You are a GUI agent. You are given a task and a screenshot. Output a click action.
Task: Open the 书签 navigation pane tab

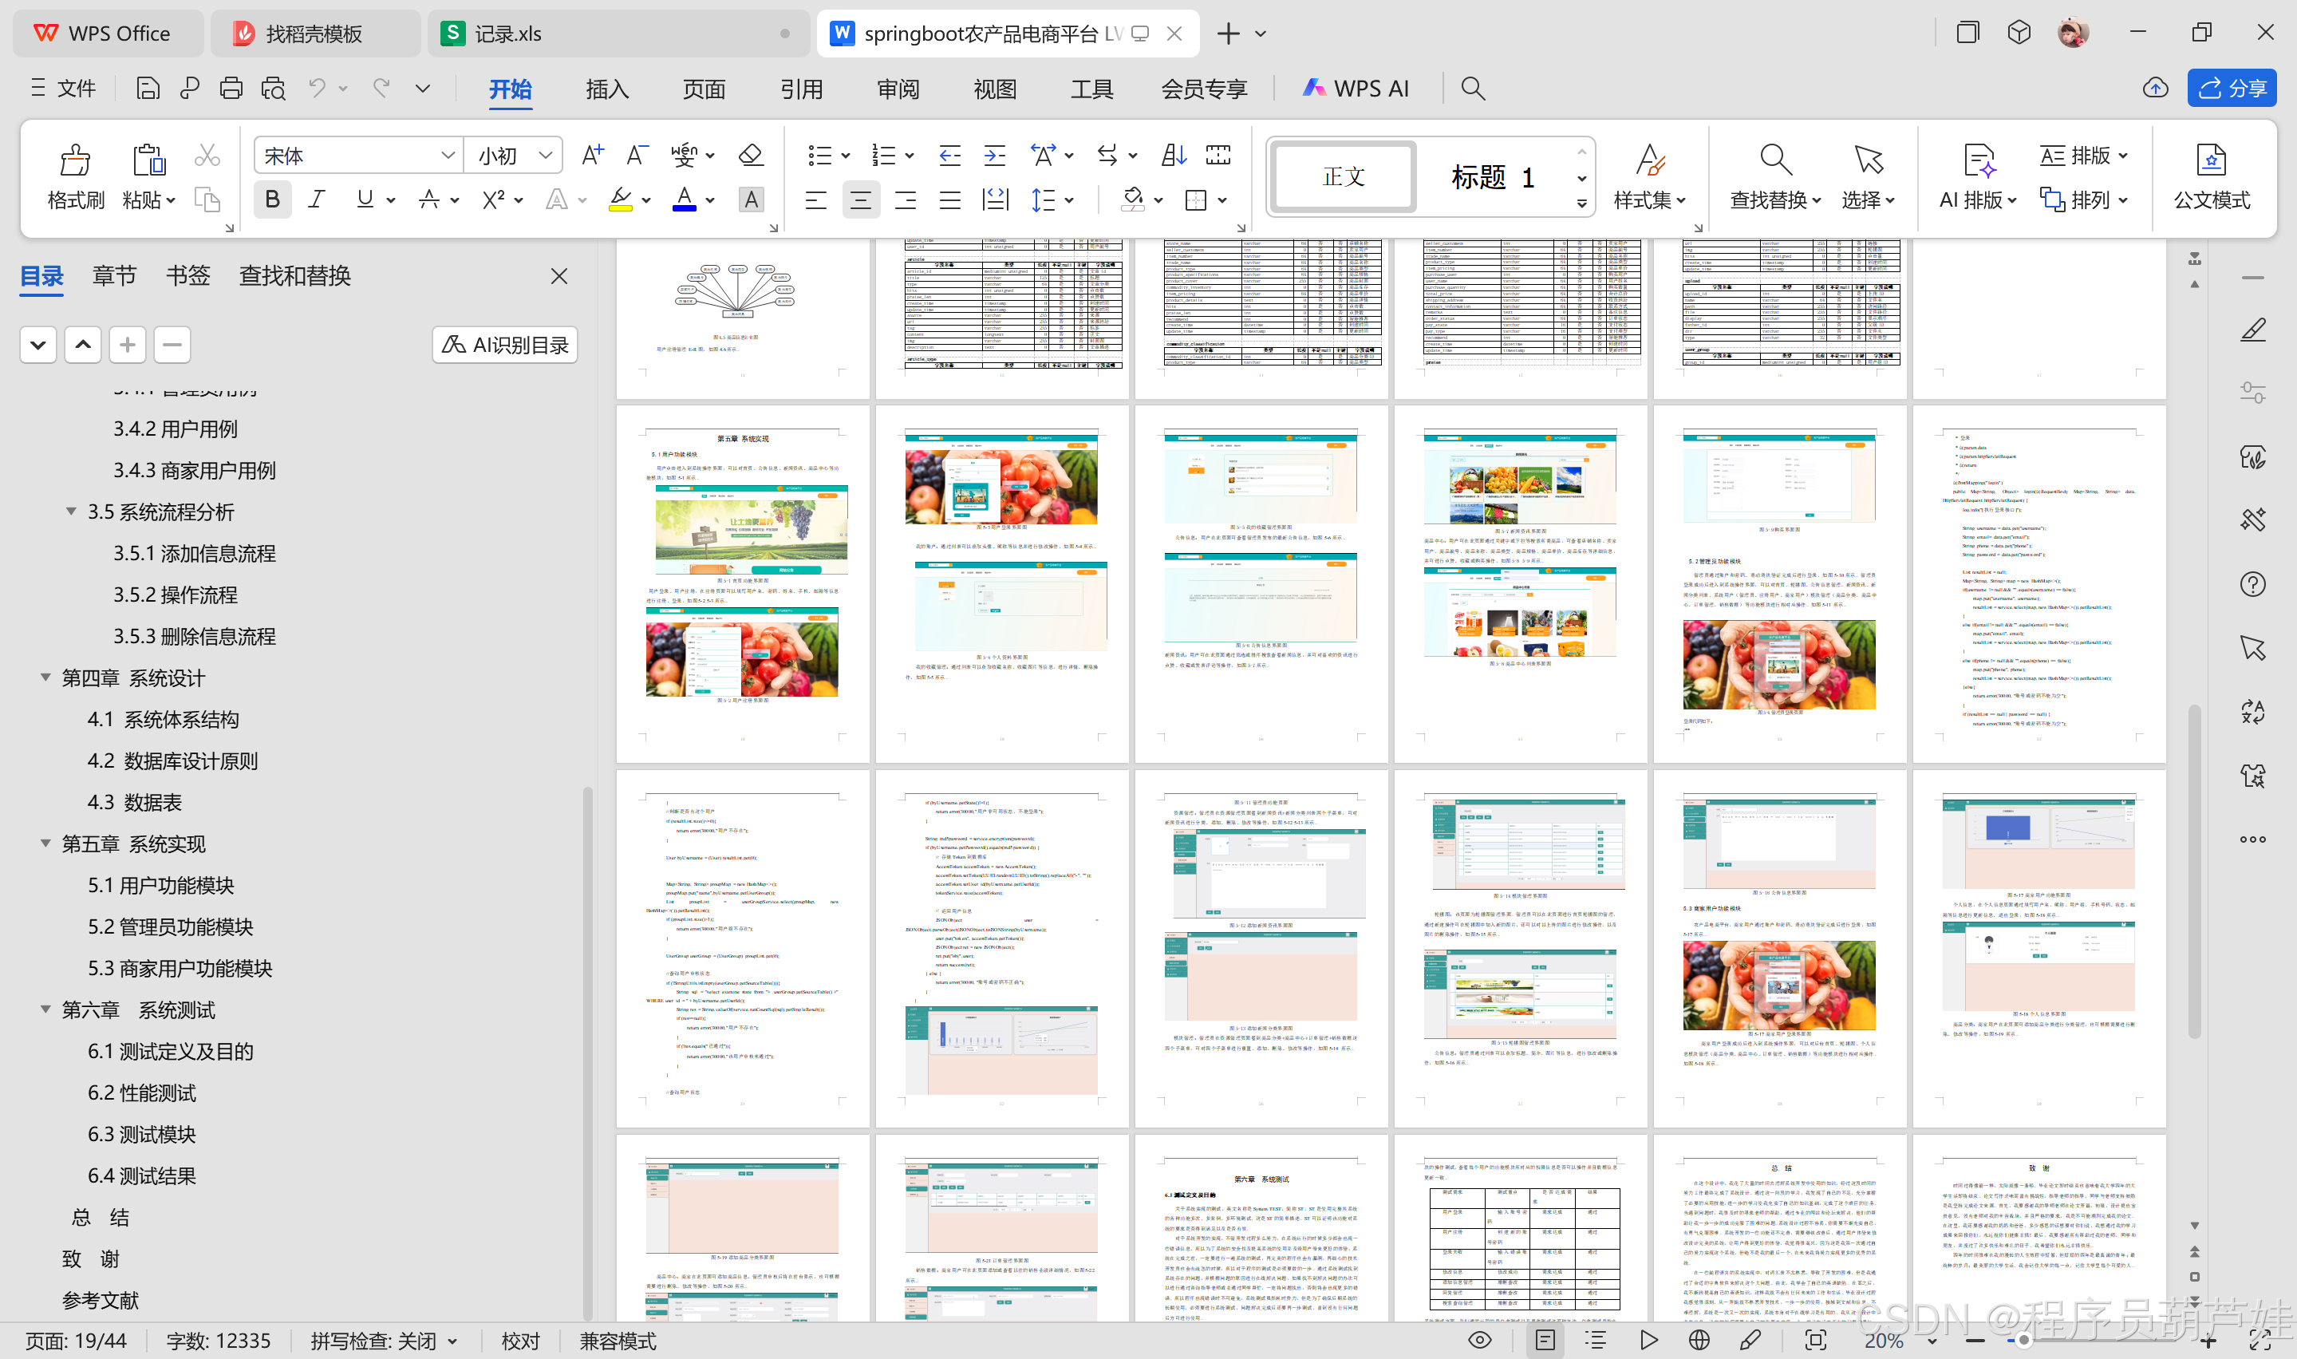[x=187, y=275]
